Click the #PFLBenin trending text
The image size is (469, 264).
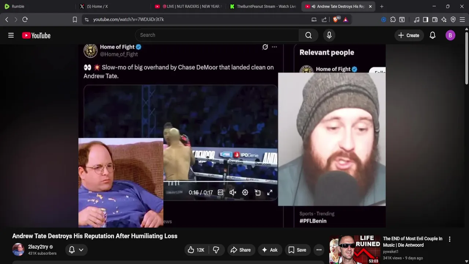click(x=313, y=221)
